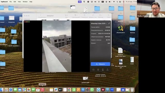165x93 pixels.
Task: Click the date and time in menu bar
Action: coord(131,2)
